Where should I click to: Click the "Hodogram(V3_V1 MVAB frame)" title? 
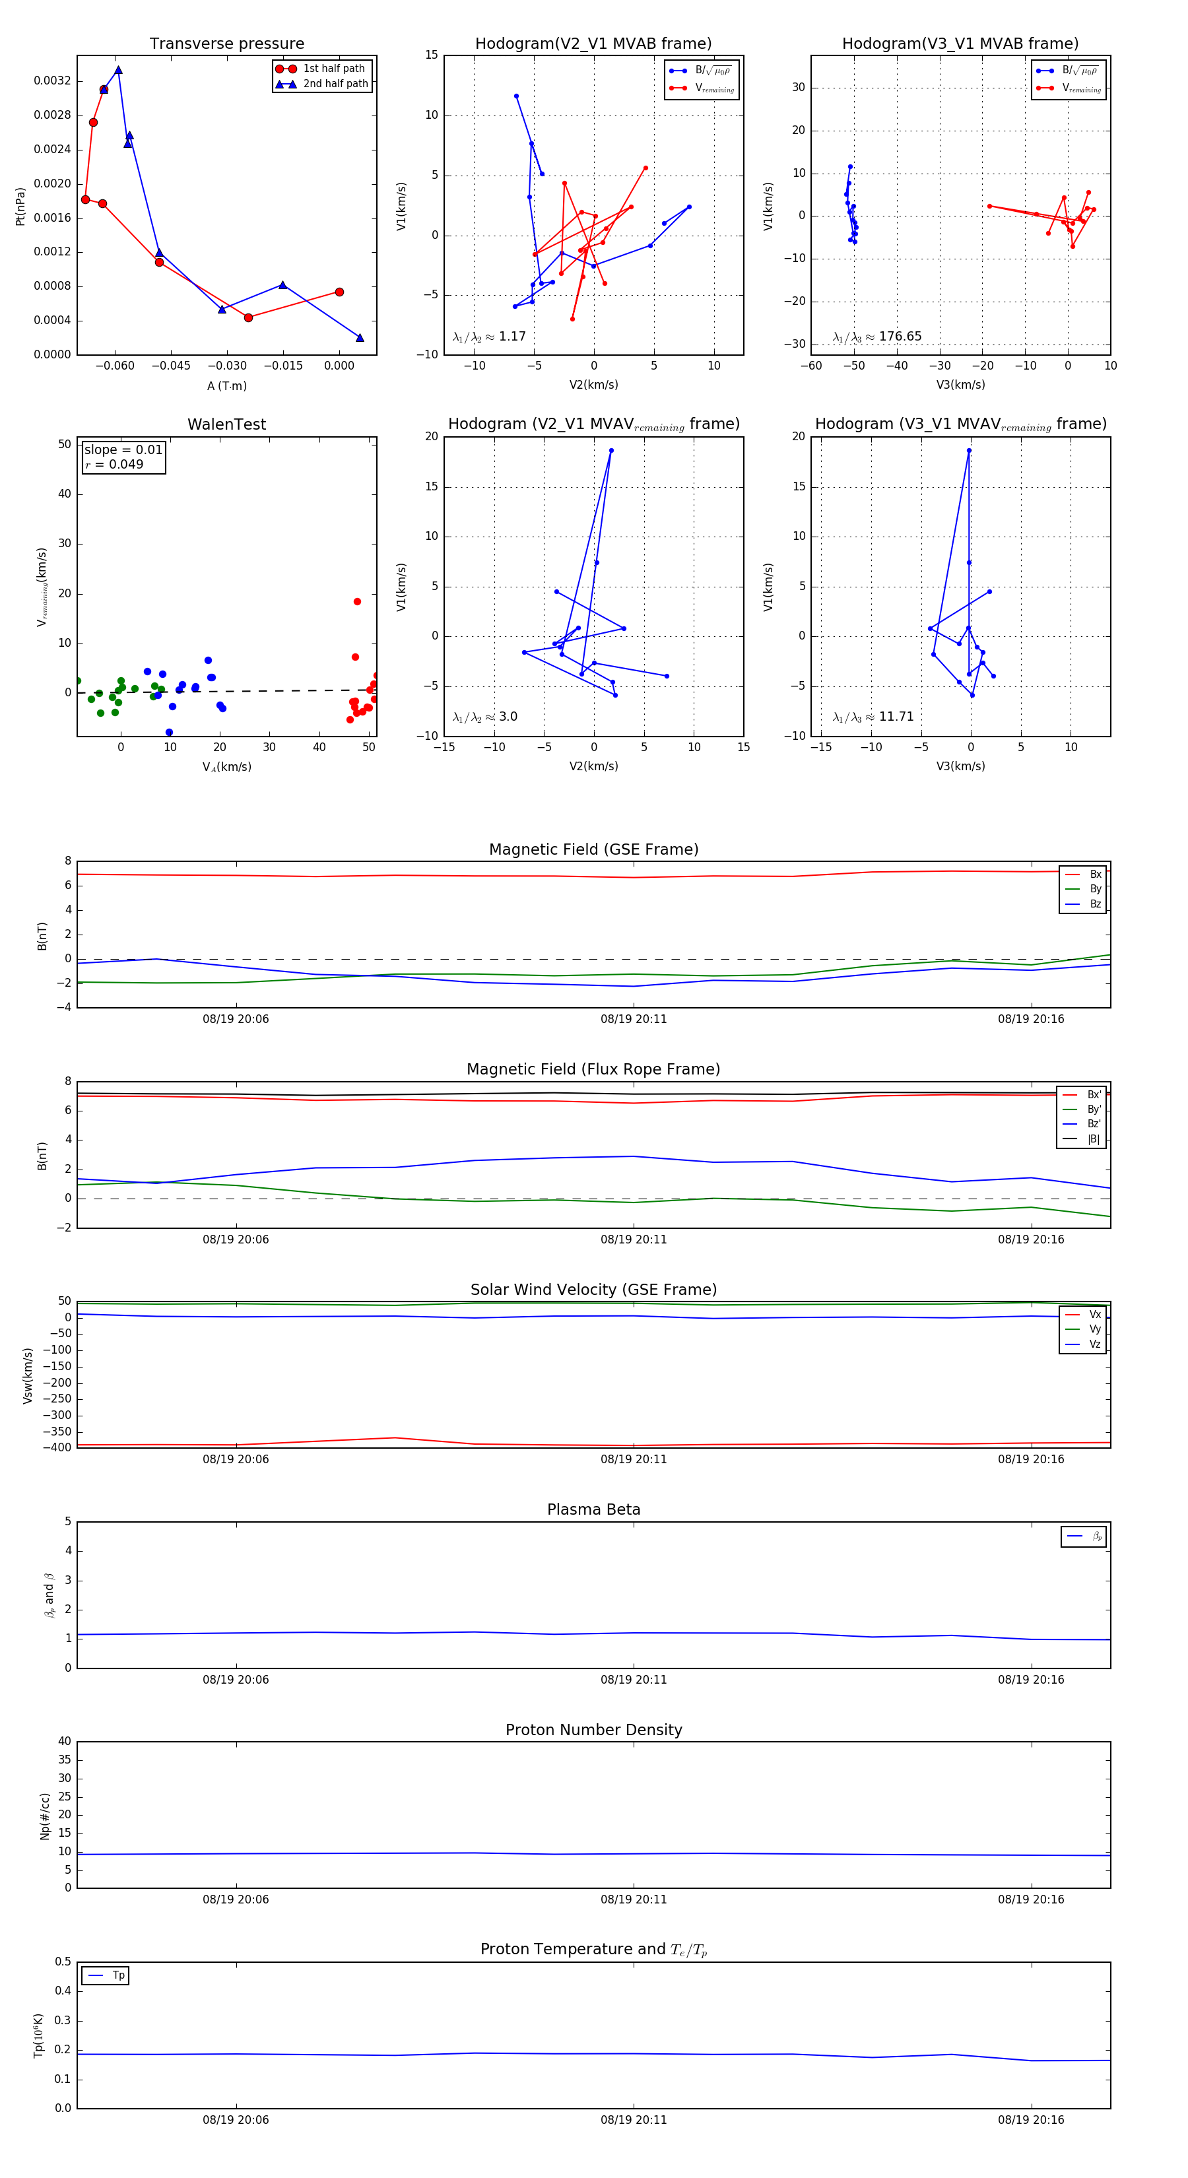960,44
